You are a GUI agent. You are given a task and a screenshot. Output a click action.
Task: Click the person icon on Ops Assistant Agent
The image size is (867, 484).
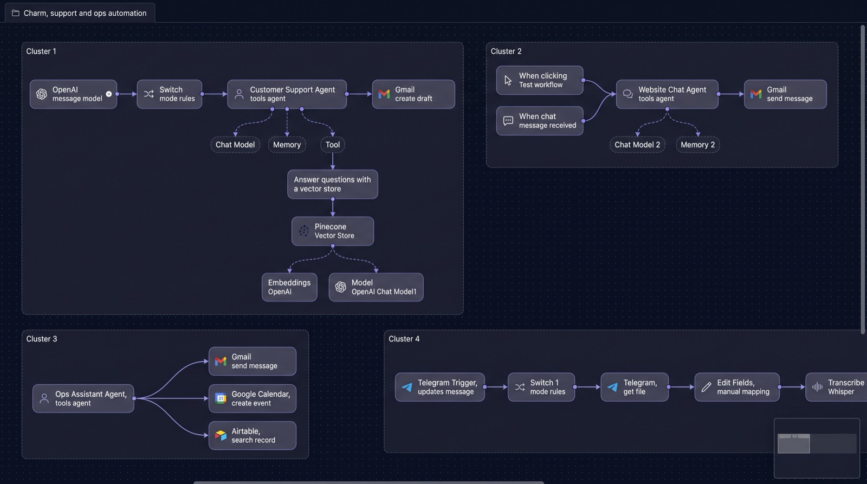44,399
